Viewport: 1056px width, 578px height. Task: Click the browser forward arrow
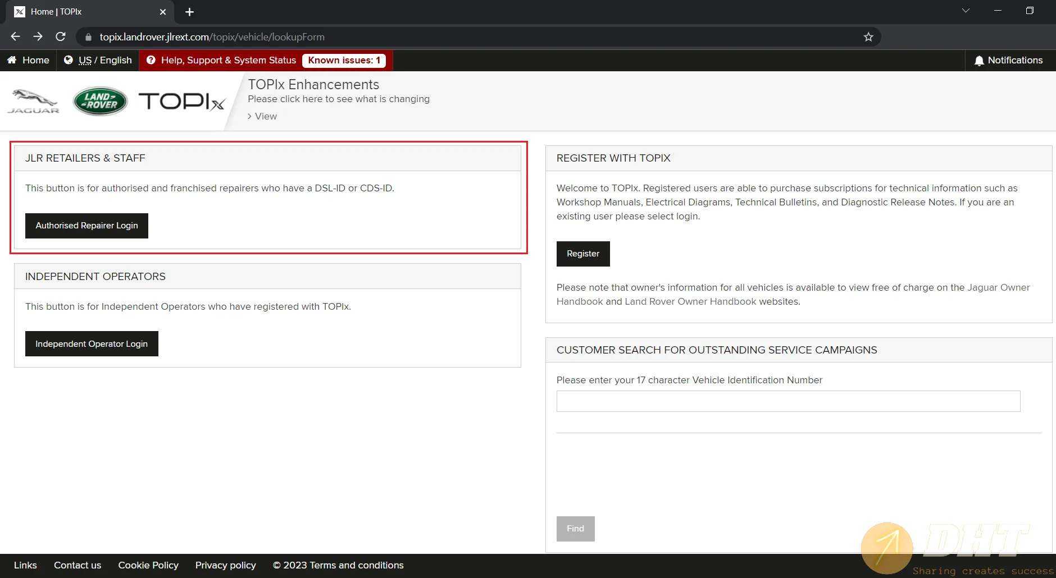coord(38,36)
